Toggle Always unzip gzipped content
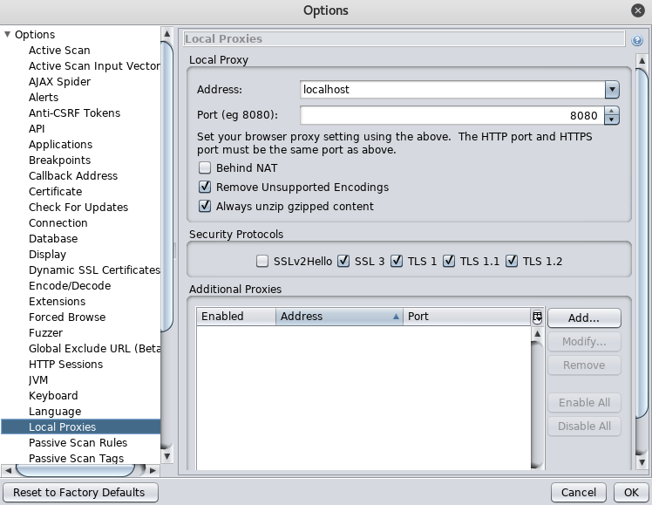 point(205,206)
